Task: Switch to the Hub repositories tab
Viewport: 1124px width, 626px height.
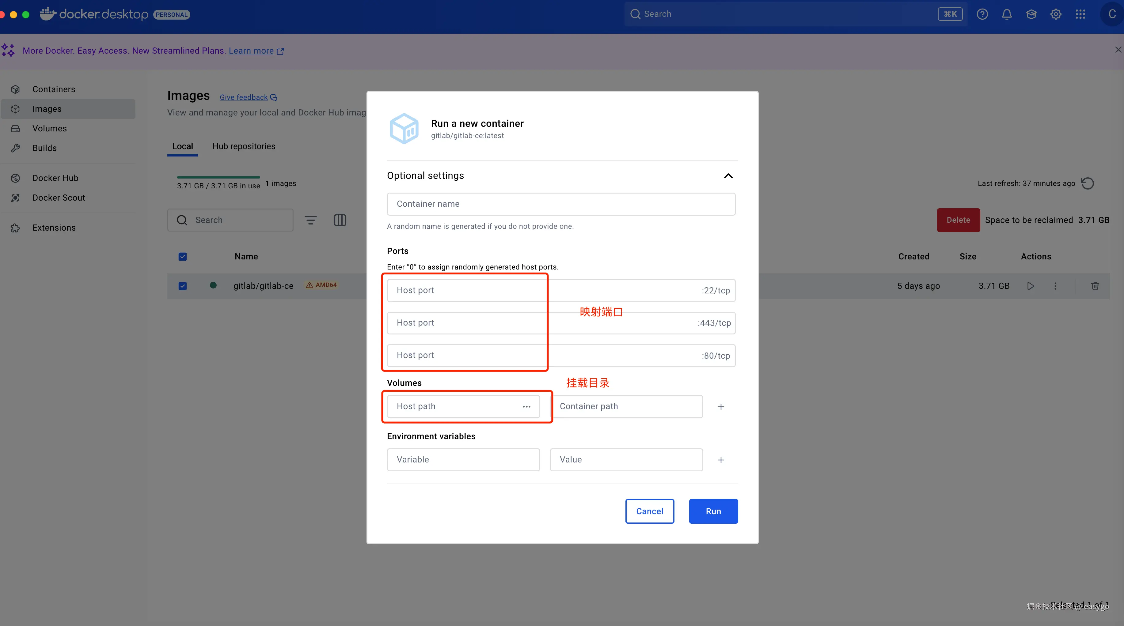Action: 244,146
